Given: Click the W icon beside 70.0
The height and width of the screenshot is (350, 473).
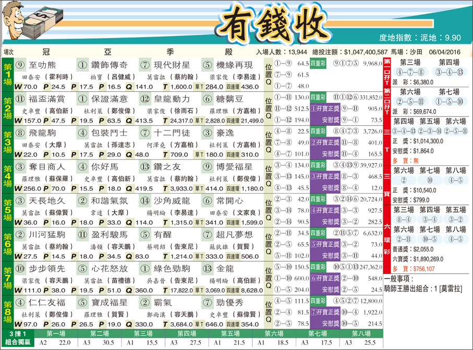Looking at the screenshot, I should point(18,87).
